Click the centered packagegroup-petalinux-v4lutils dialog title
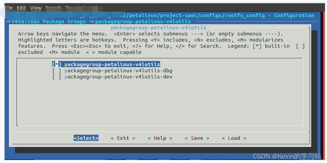Viewport: 327px width, 163px height. 158,28
